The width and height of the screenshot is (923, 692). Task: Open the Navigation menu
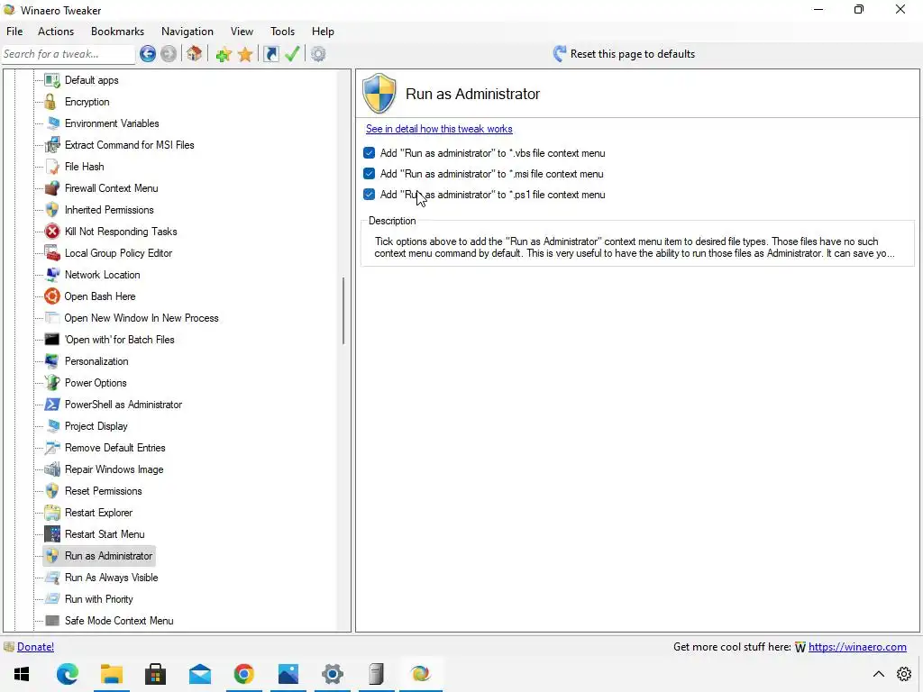click(x=187, y=32)
